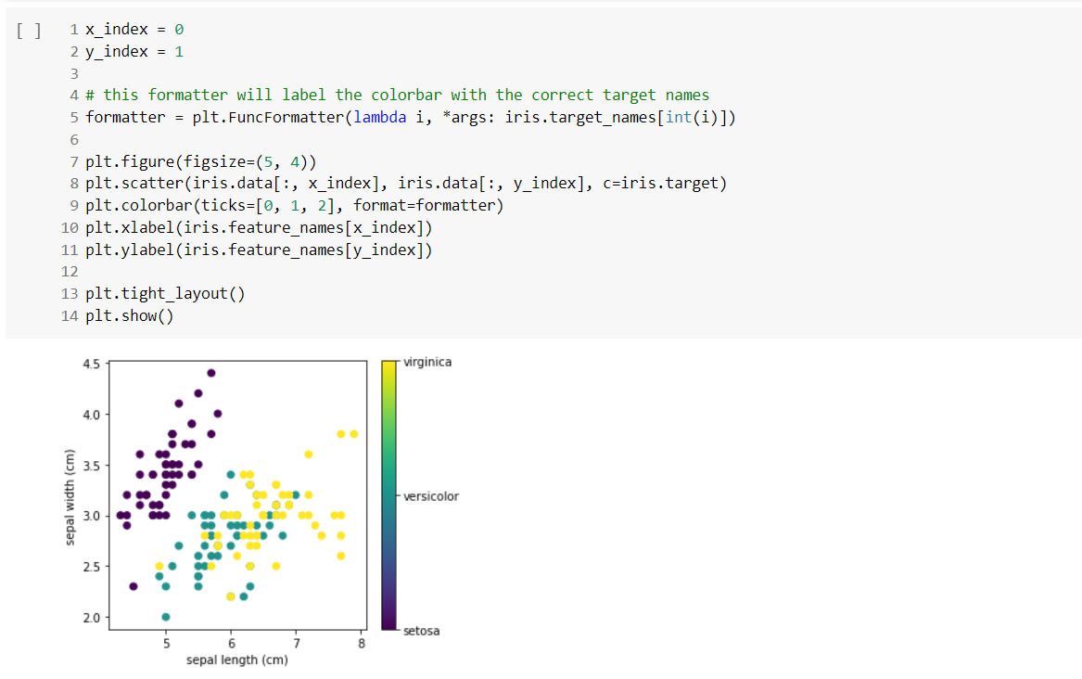
Task: Click plt.xlabel line in the cell
Action: point(259,227)
